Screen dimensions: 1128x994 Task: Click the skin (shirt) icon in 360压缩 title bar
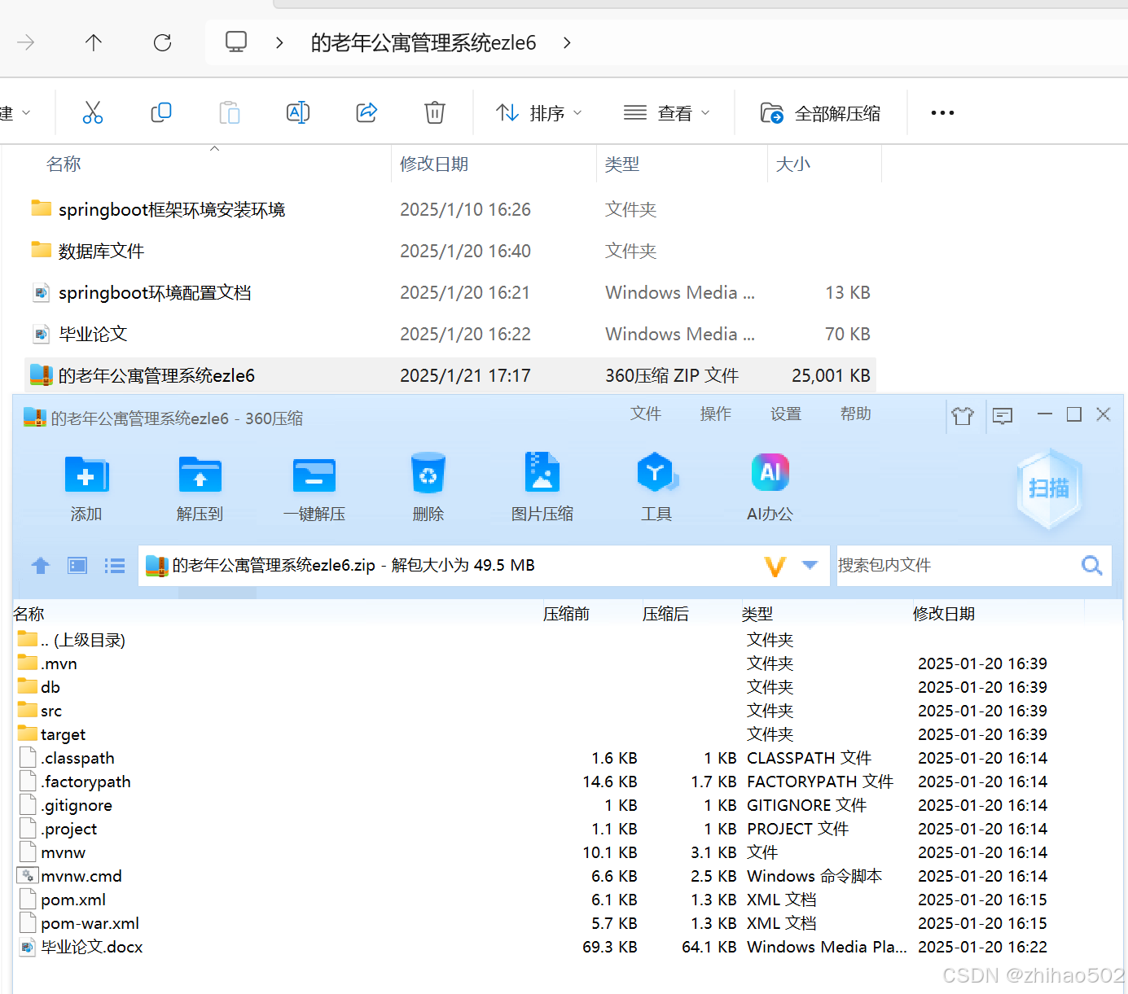(963, 416)
